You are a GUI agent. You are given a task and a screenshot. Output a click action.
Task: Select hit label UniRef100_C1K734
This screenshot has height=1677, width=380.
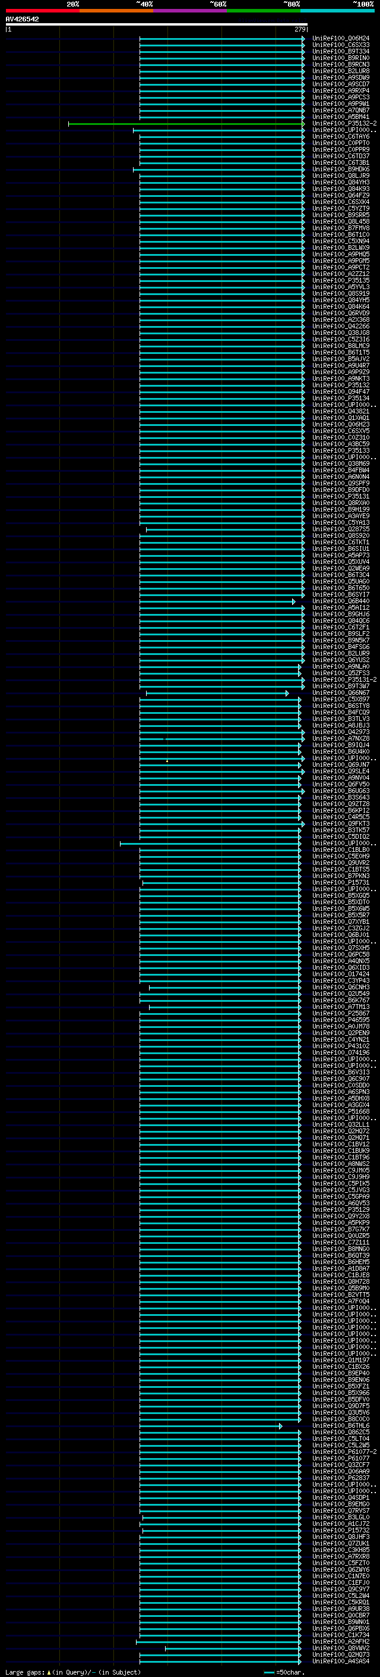pos(340,1635)
